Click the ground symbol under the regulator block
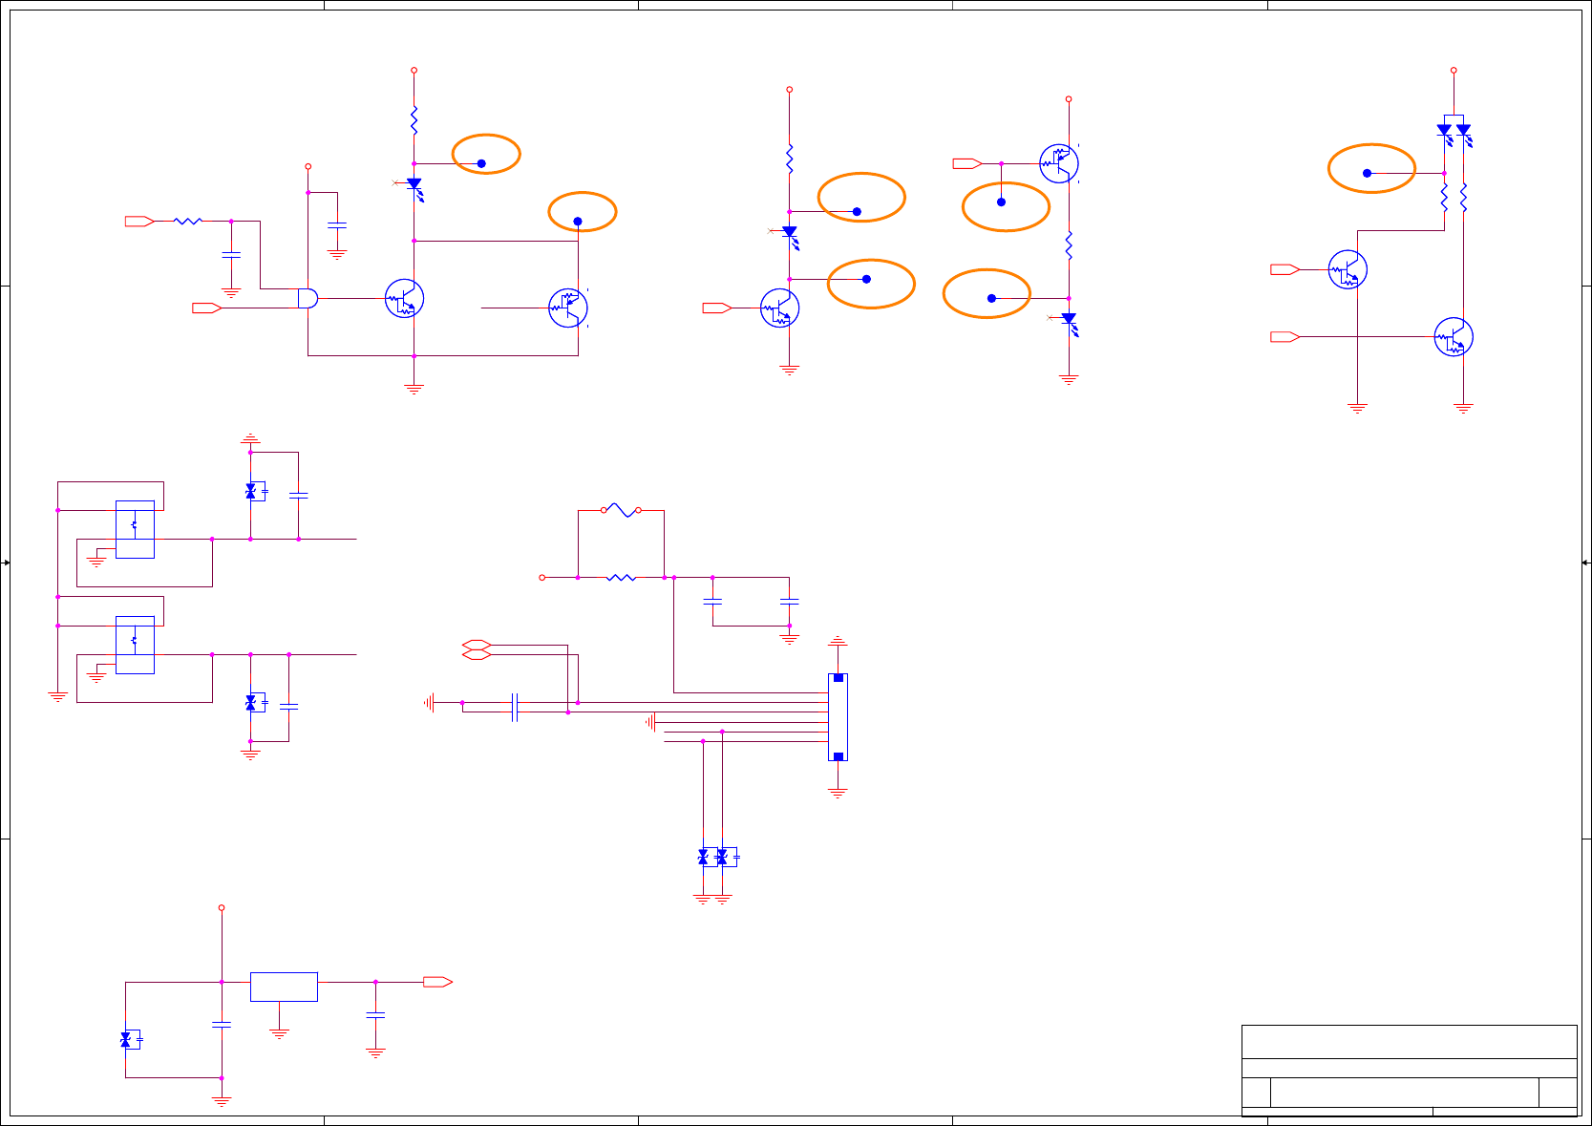 [x=279, y=1032]
